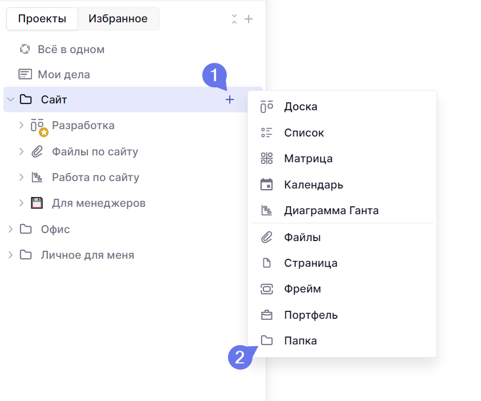The width and height of the screenshot is (481, 401).
Task: Create a new Папка from menu
Action: pos(300,341)
